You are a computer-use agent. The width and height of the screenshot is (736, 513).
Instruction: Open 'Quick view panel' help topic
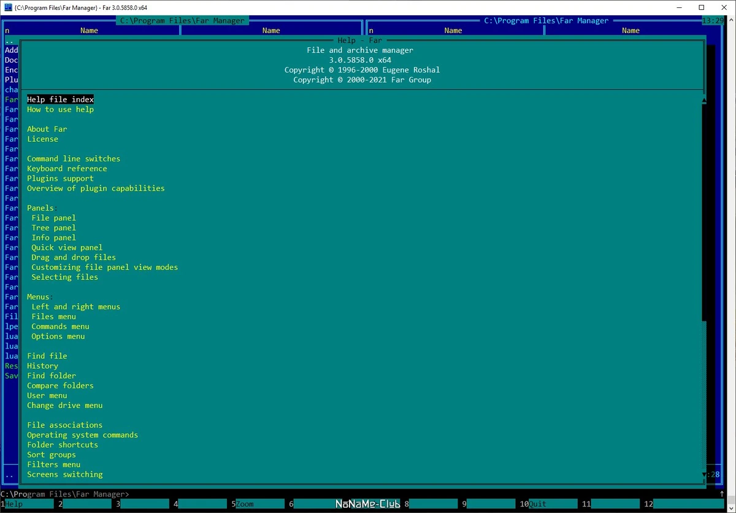tap(67, 247)
